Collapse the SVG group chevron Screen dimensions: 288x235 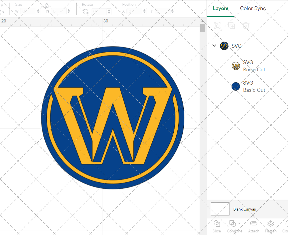(x=214, y=45)
